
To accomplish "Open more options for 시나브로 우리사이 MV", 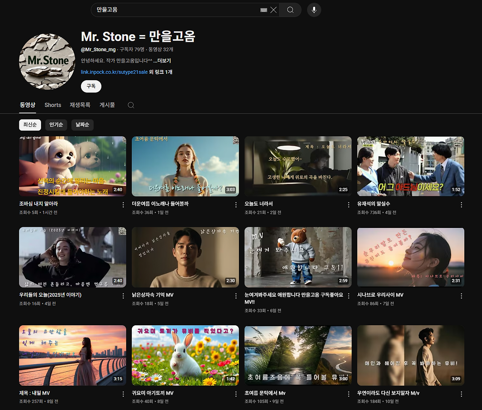I will point(461,296).
